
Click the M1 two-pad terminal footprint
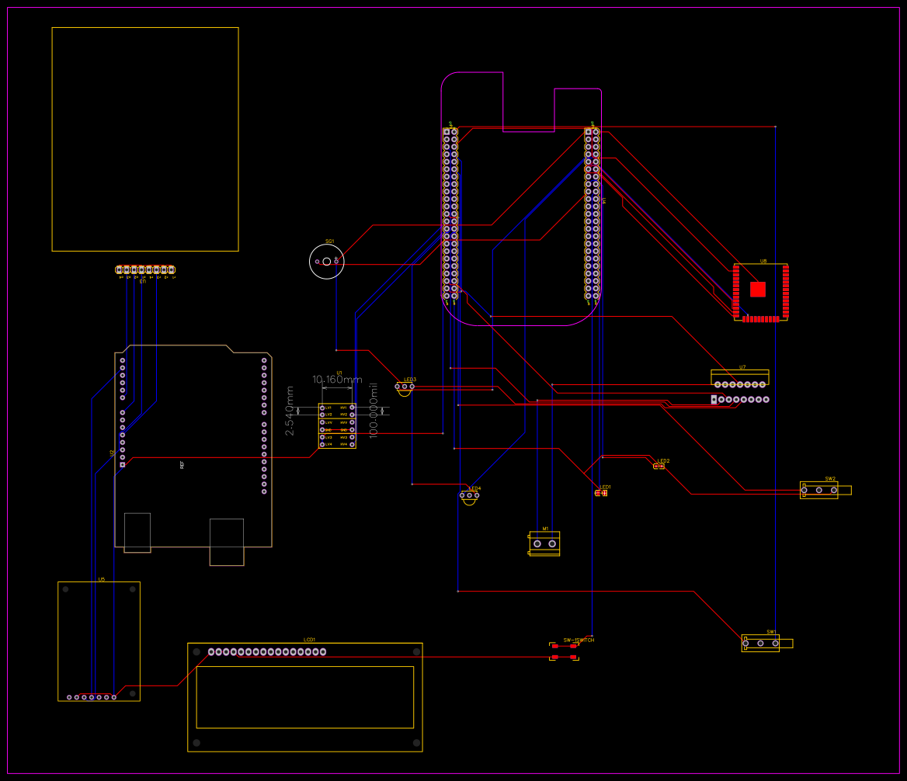544,544
